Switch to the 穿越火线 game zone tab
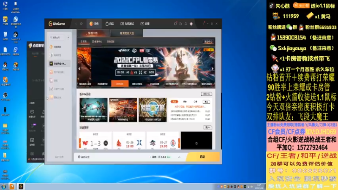Screen dimensions: 338x190 [93, 33]
